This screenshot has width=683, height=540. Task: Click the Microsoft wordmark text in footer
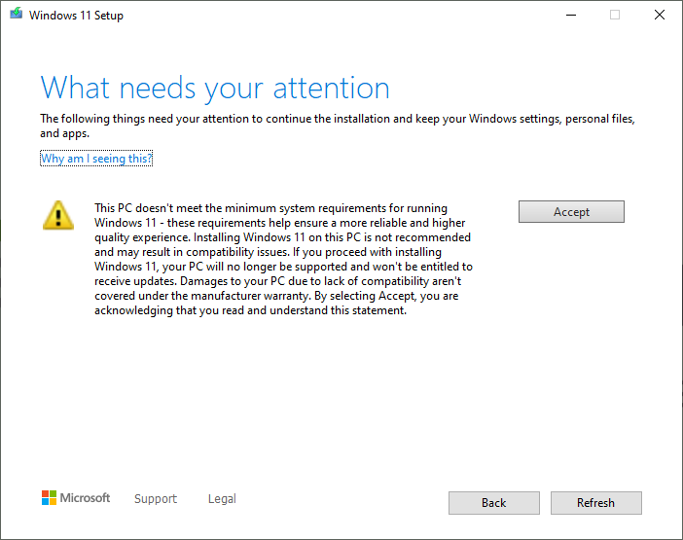[x=85, y=498]
